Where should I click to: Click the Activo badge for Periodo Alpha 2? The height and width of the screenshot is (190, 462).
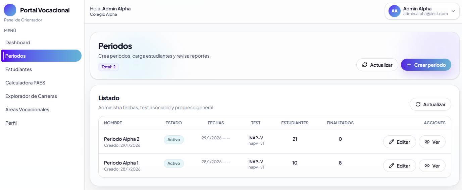click(x=174, y=140)
